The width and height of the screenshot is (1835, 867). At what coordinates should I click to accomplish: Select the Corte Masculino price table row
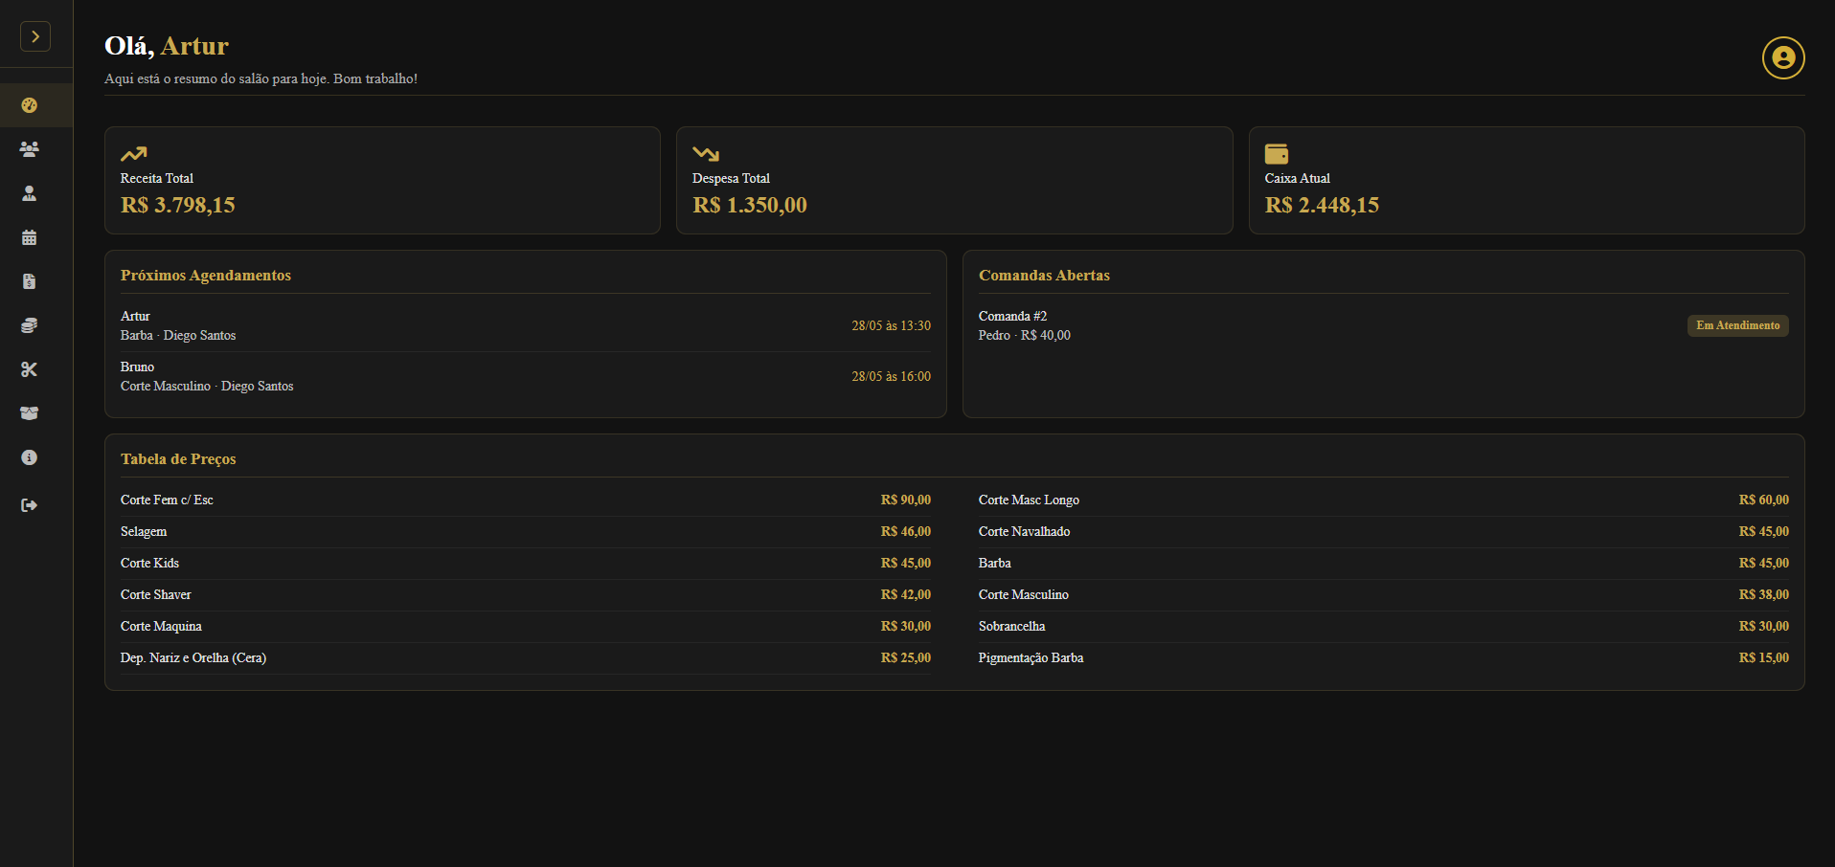coord(1383,594)
